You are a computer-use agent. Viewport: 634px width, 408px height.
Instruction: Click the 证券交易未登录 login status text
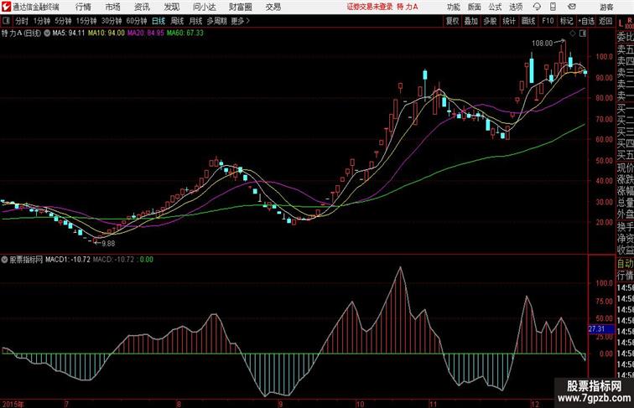coord(370,7)
